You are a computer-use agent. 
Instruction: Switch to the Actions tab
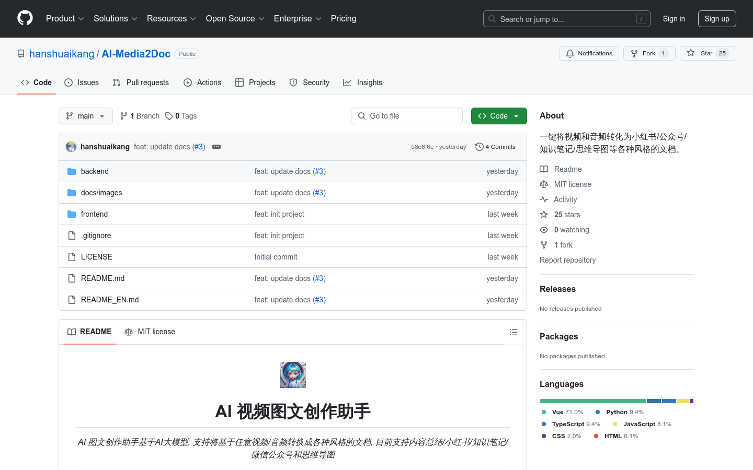pyautogui.click(x=202, y=83)
